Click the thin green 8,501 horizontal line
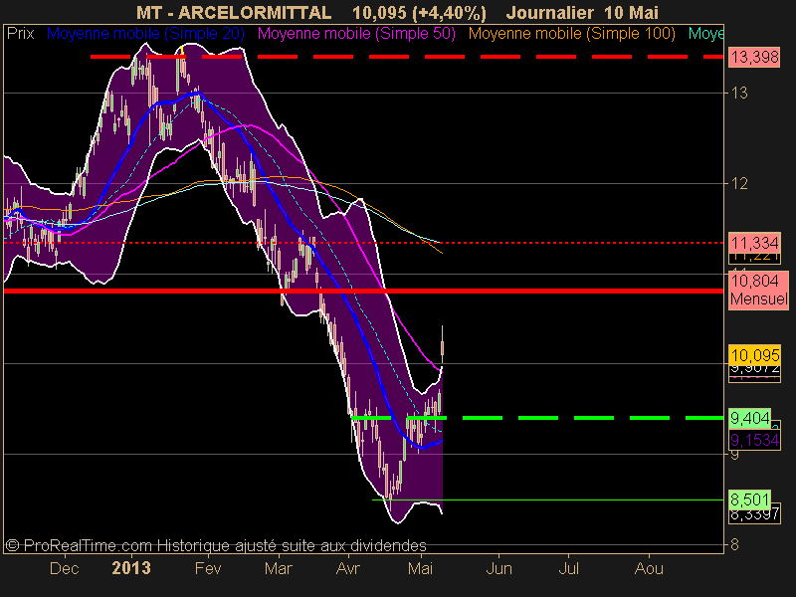 [548, 500]
